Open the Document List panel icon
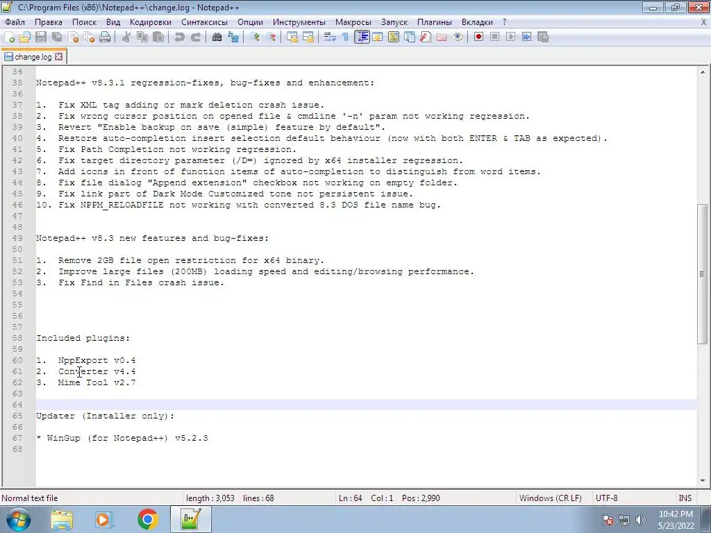711x533 pixels. (410, 37)
